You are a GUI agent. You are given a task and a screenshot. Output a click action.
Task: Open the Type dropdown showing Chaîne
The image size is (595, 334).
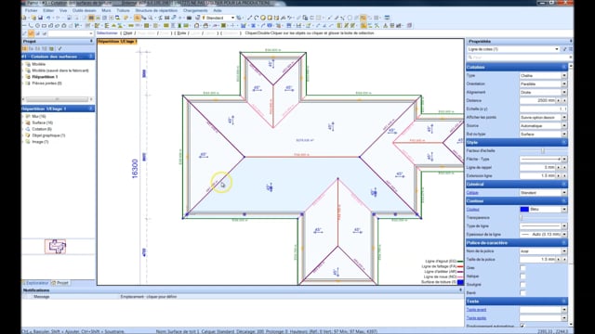543,76
